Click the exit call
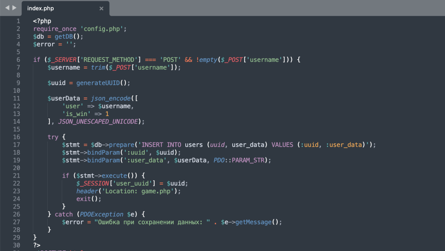The image size is (445, 251). coord(83,199)
